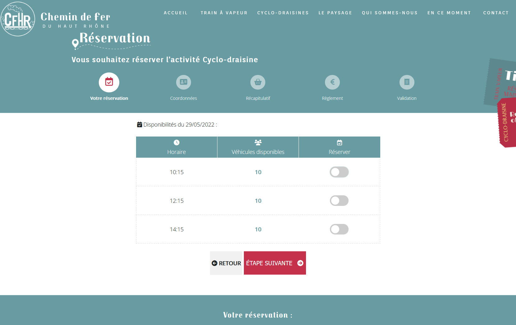
Task: Toggle the 12:15 time slot switch
Action: (339, 201)
